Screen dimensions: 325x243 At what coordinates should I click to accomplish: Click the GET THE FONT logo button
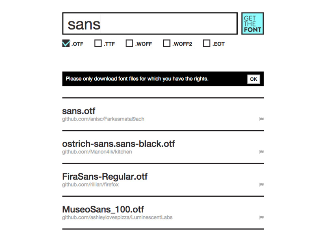pyautogui.click(x=252, y=24)
